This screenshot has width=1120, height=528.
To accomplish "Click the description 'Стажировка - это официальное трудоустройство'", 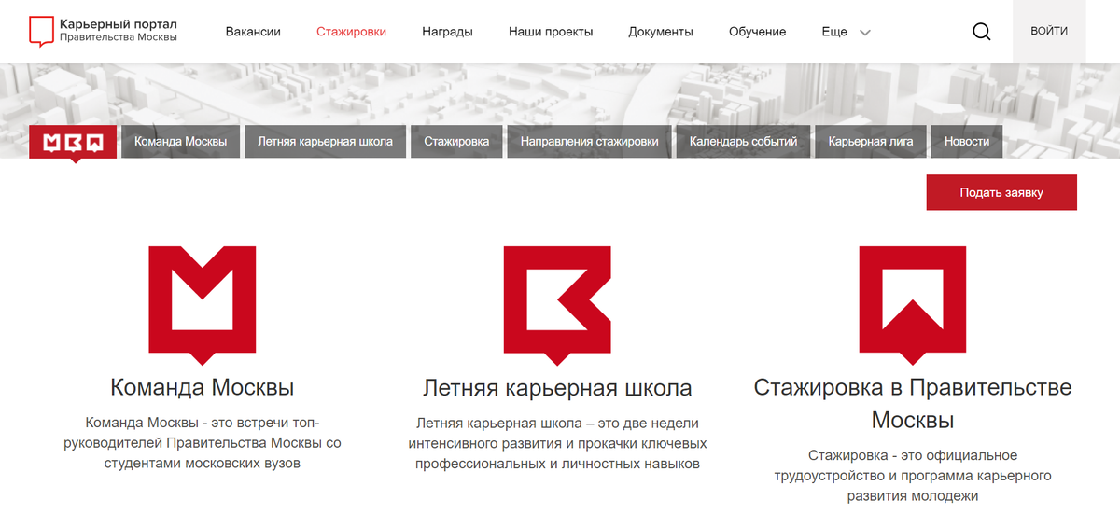I will (913, 476).
